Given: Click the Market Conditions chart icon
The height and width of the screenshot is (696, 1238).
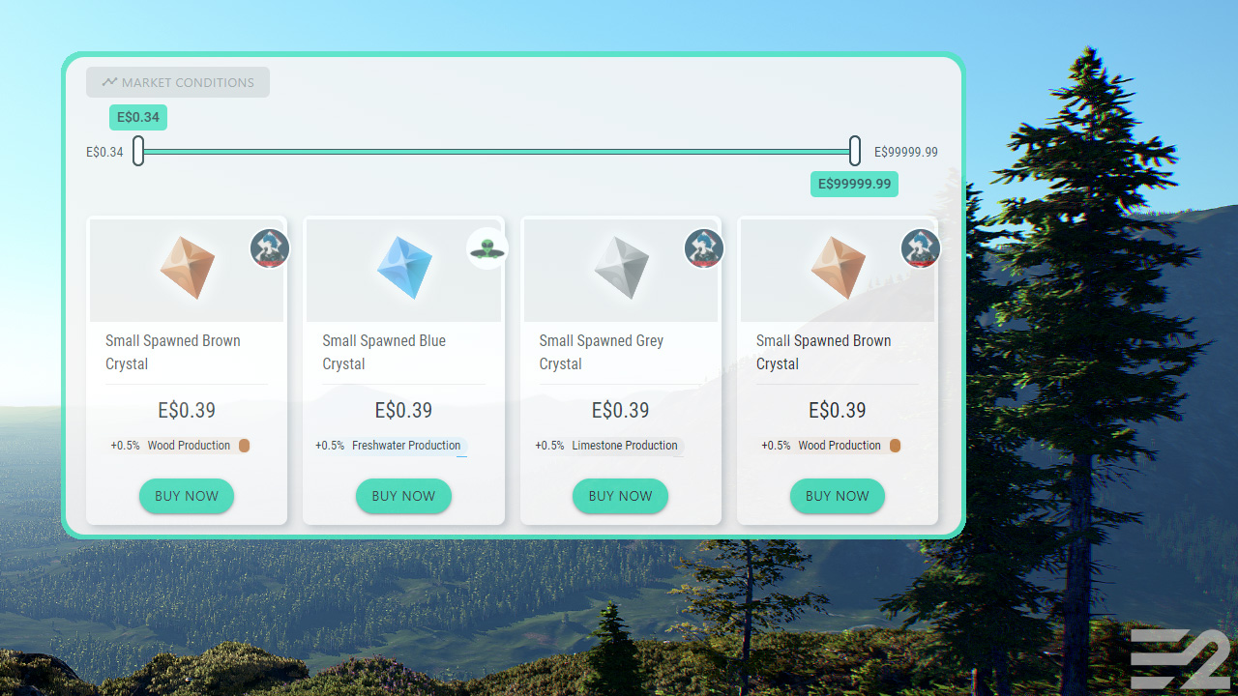Looking at the screenshot, I should [x=109, y=82].
